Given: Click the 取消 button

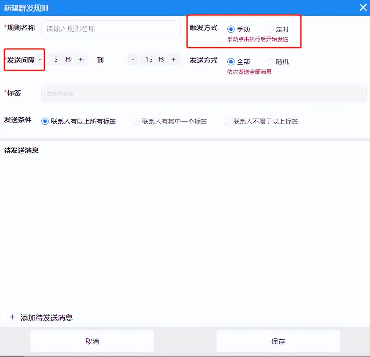Looking at the screenshot, I should (x=92, y=341).
